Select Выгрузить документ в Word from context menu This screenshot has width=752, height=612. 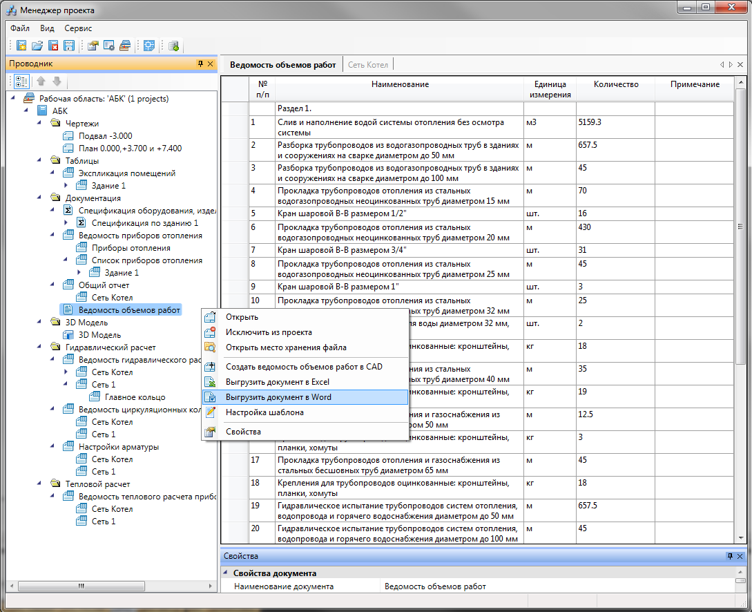305,397
